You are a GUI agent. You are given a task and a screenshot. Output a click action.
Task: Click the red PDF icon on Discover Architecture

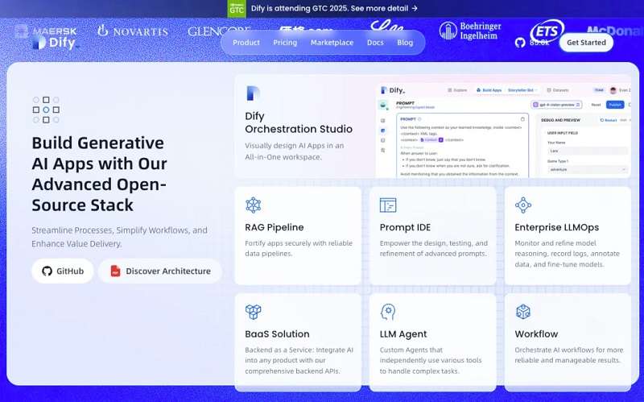click(x=115, y=271)
